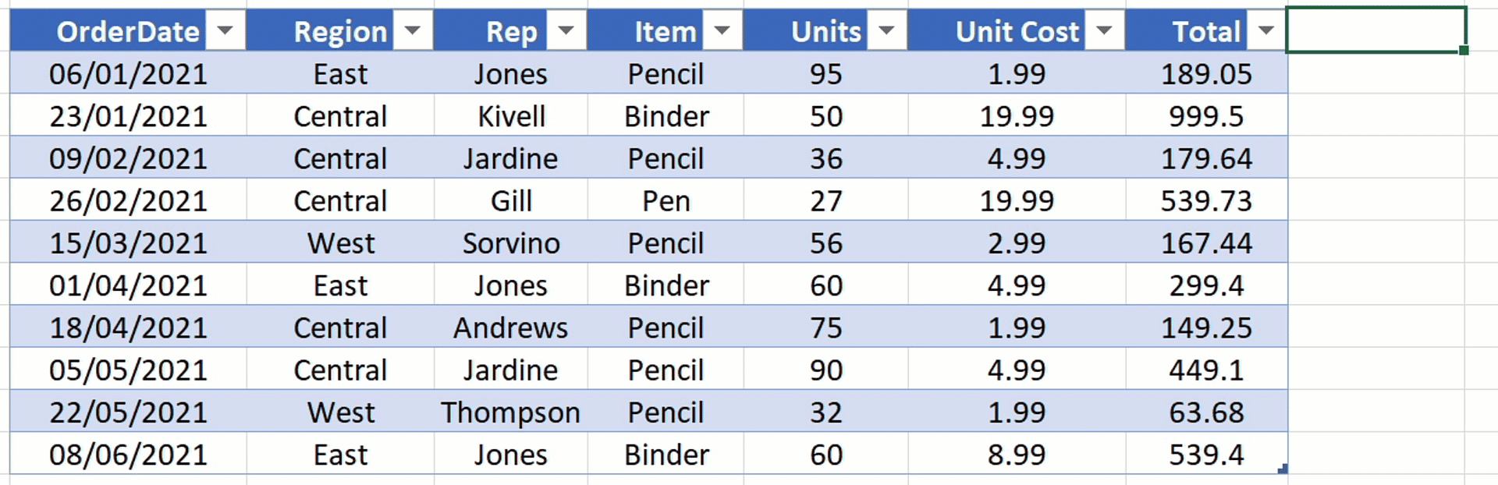Open the Region column filter dropdown
Image resolution: width=1498 pixels, height=485 pixels.
pyautogui.click(x=413, y=31)
